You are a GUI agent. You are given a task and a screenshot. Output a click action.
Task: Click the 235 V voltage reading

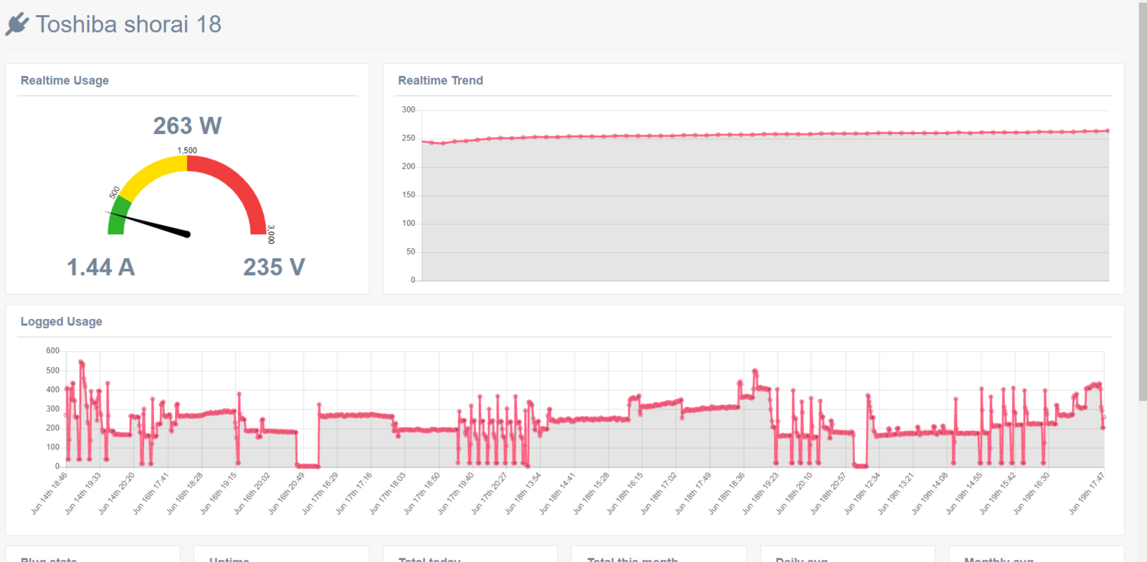[274, 267]
